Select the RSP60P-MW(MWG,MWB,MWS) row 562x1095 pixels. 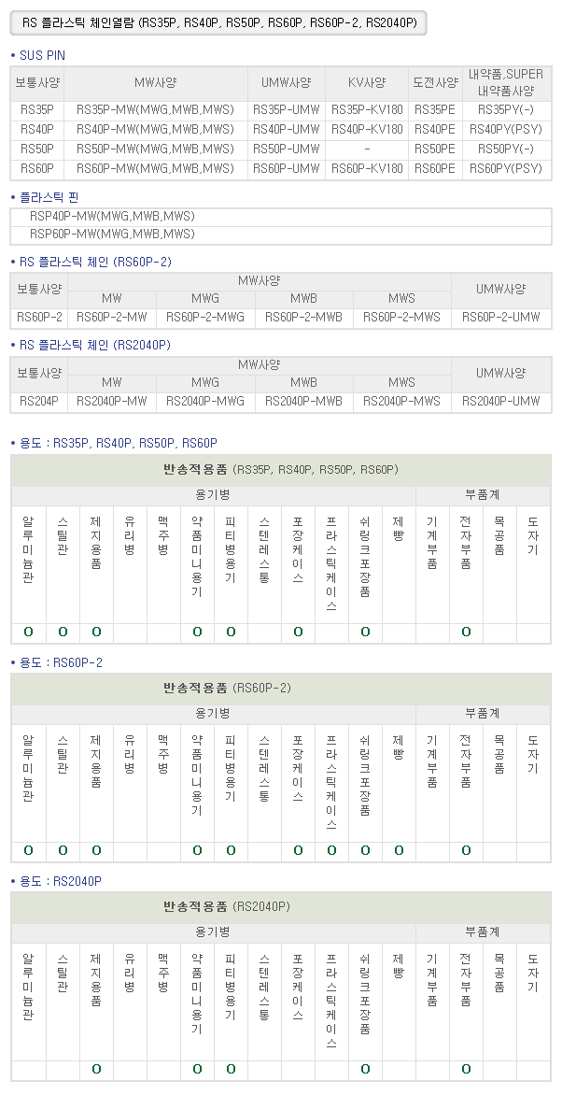point(281,234)
